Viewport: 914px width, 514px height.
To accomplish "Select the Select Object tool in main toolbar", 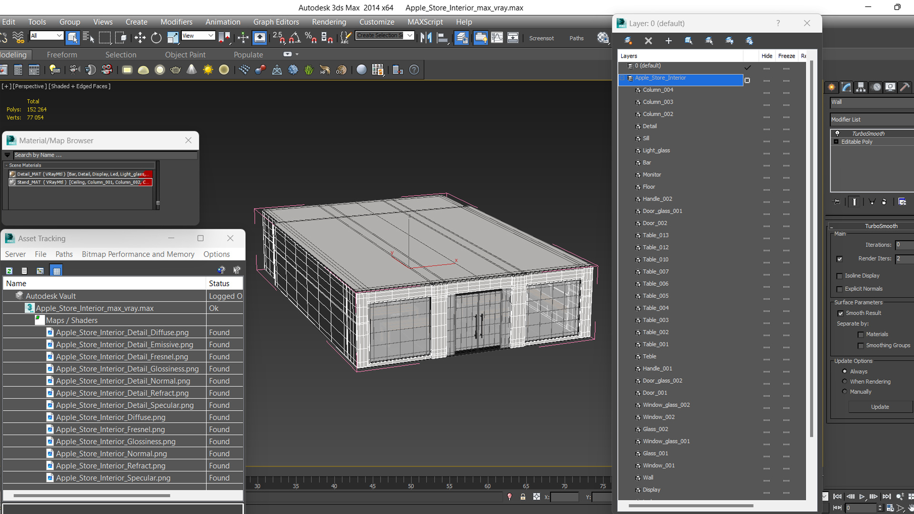I will point(72,37).
